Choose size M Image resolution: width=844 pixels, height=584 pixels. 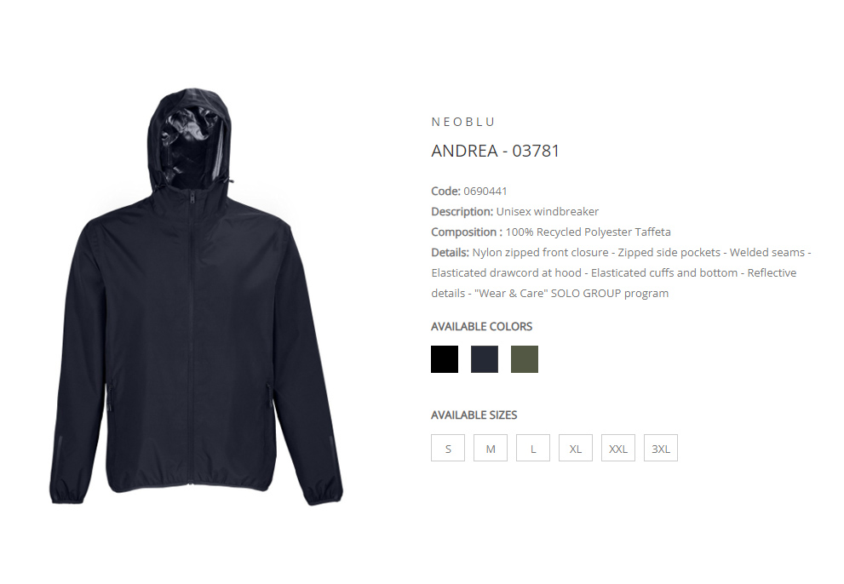click(491, 449)
